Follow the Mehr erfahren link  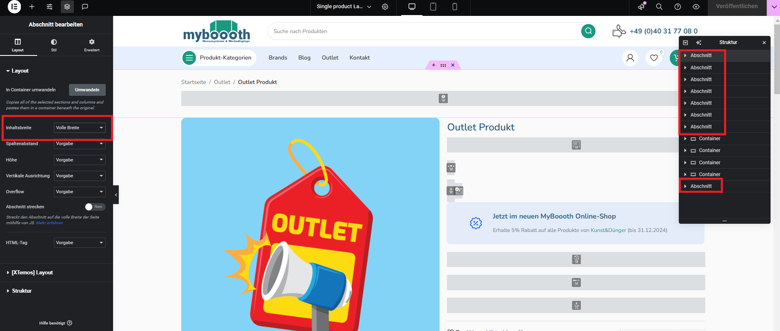pos(49,223)
